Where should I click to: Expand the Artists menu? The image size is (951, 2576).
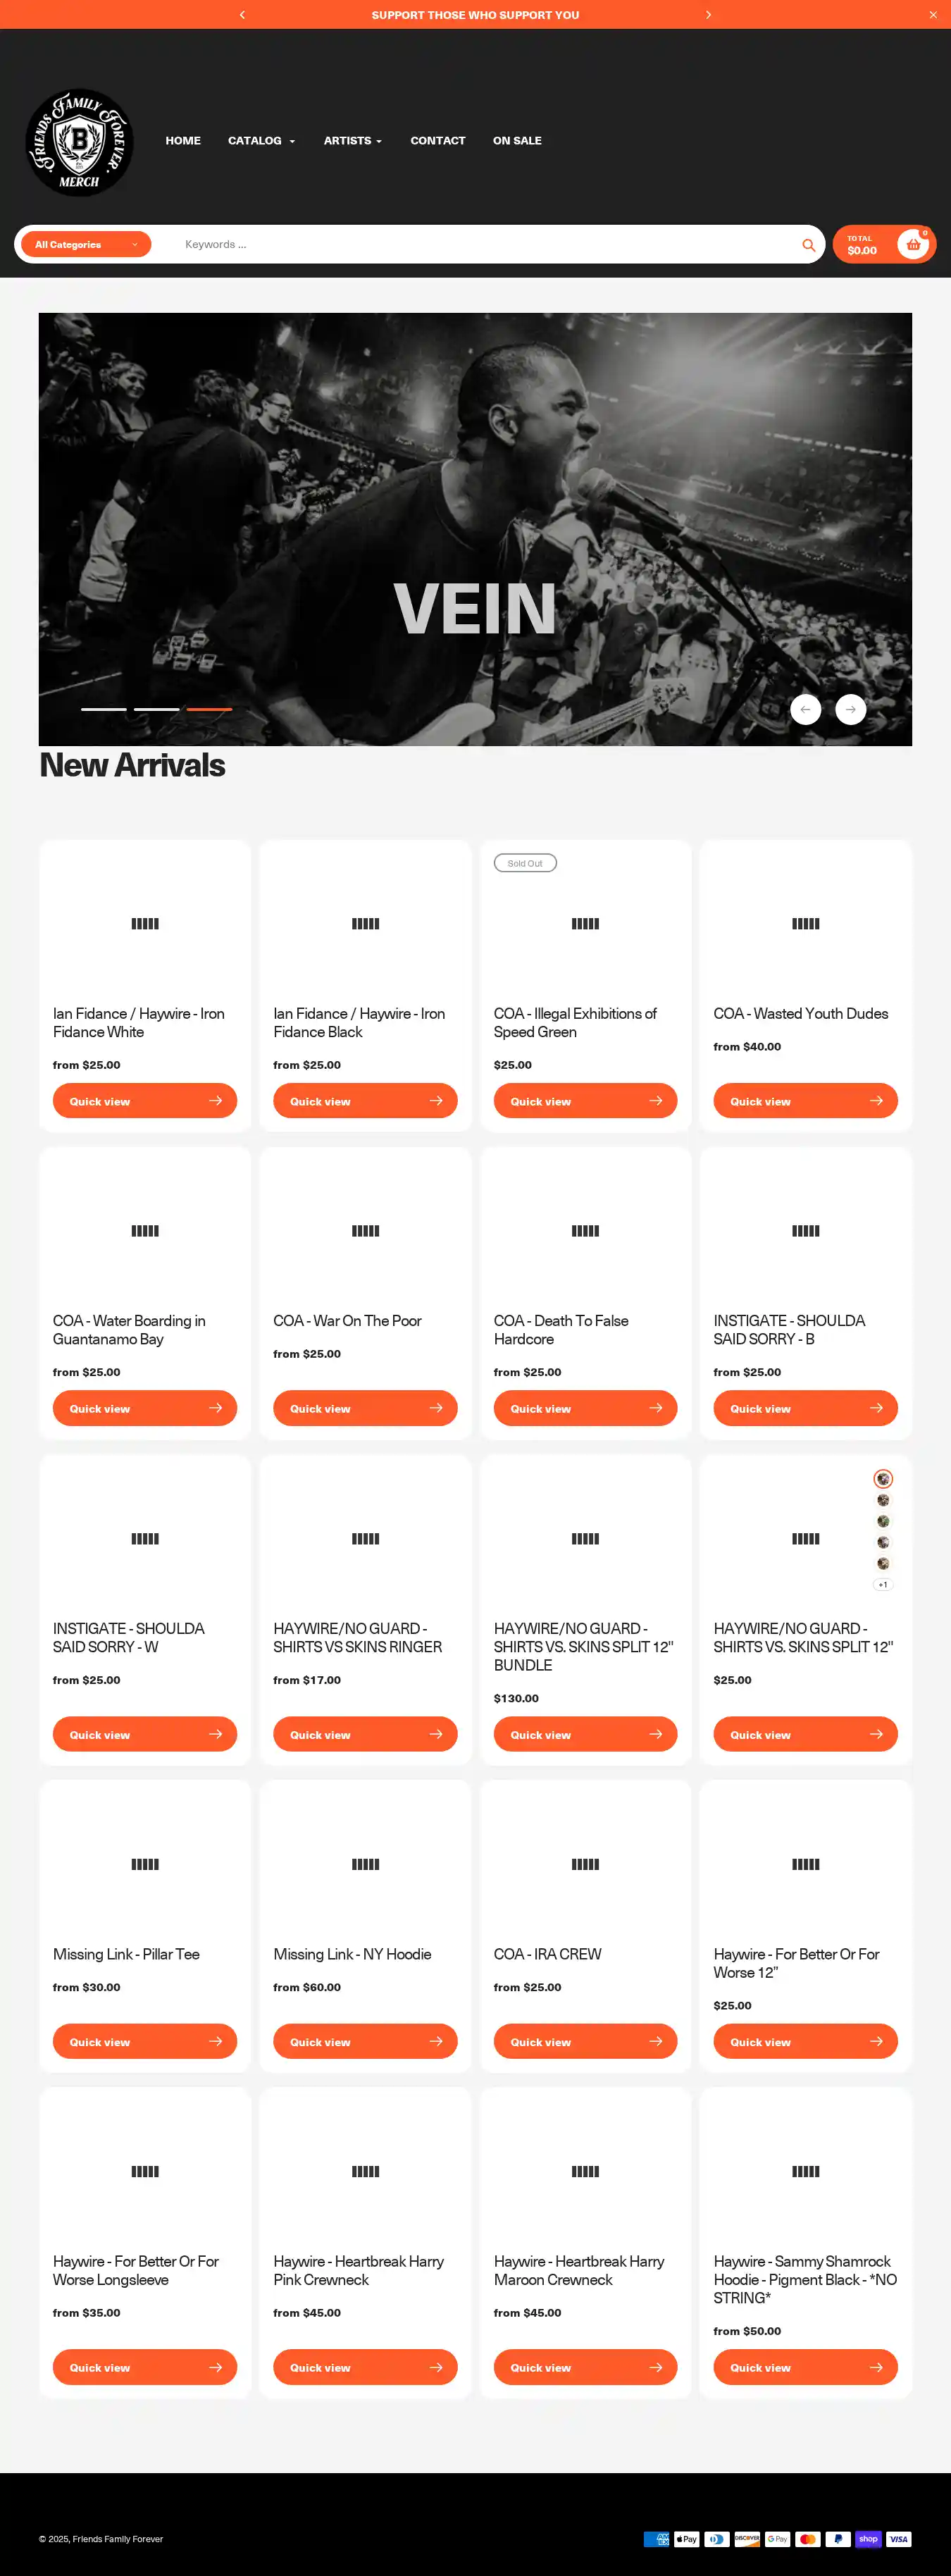point(352,141)
